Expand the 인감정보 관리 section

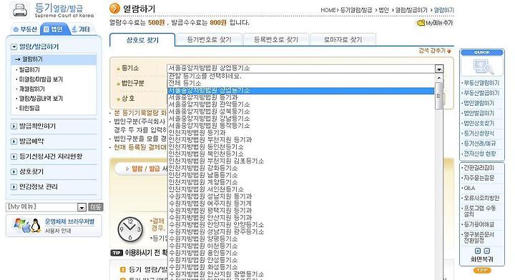click(14, 187)
